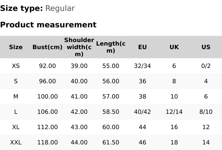Click the EU column header

[x=142, y=47]
